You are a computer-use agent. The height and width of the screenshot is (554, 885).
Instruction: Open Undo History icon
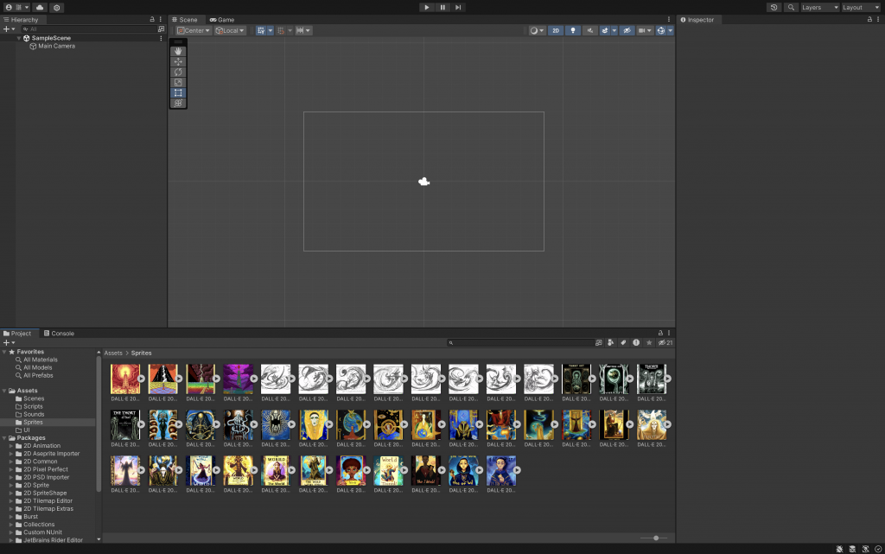pos(774,7)
